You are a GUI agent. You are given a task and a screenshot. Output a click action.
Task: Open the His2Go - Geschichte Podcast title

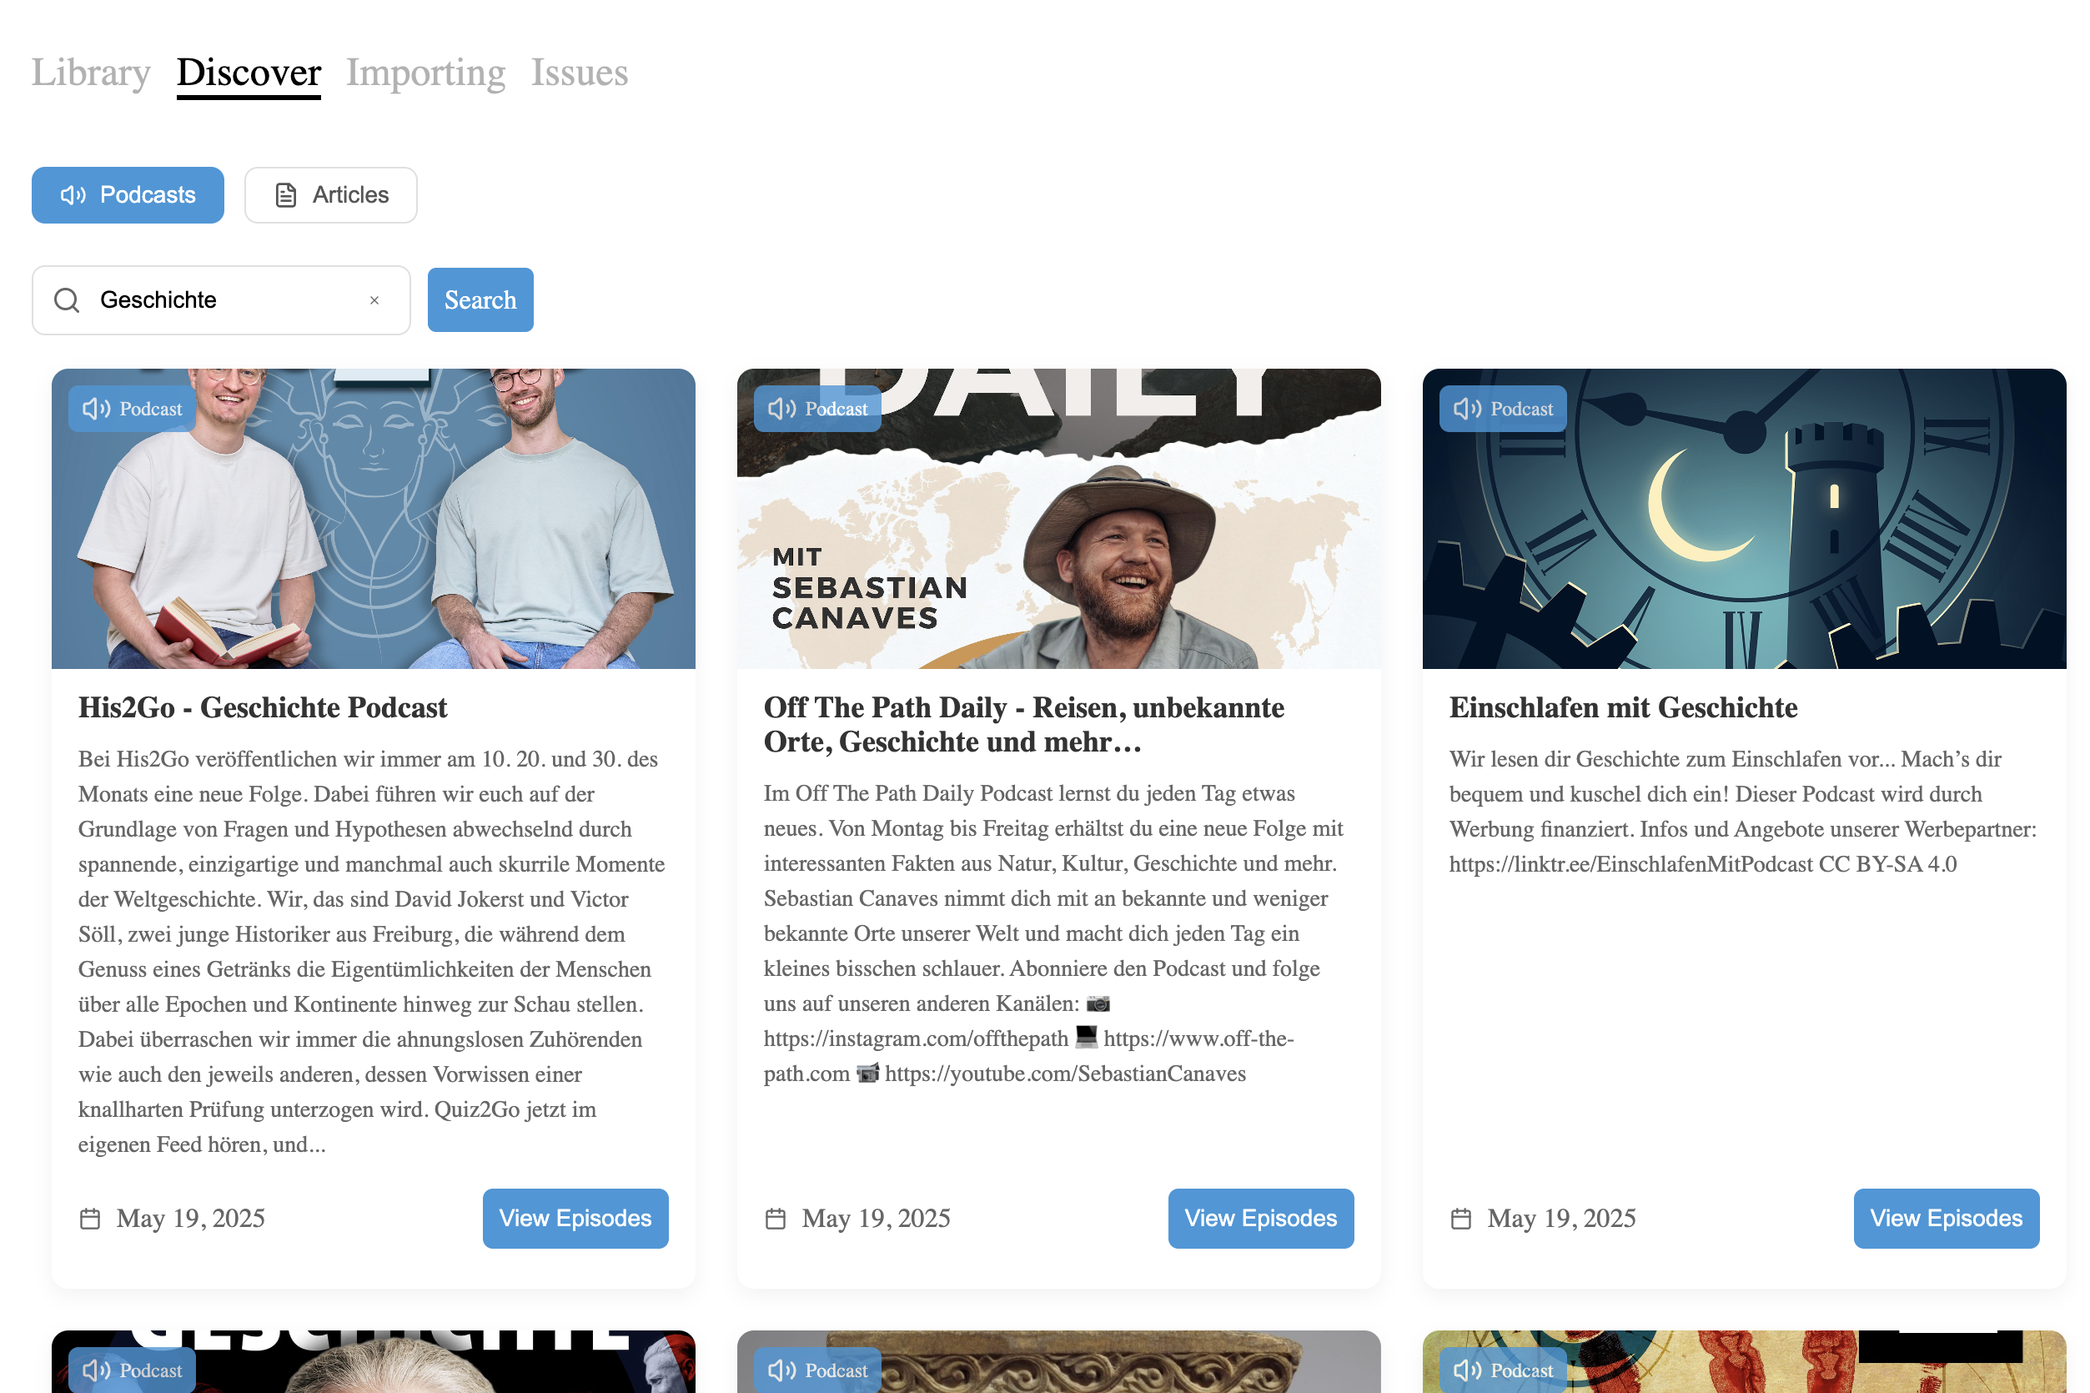pos(263,707)
